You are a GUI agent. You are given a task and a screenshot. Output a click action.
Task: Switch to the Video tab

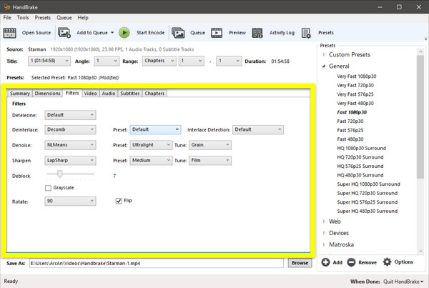click(90, 93)
